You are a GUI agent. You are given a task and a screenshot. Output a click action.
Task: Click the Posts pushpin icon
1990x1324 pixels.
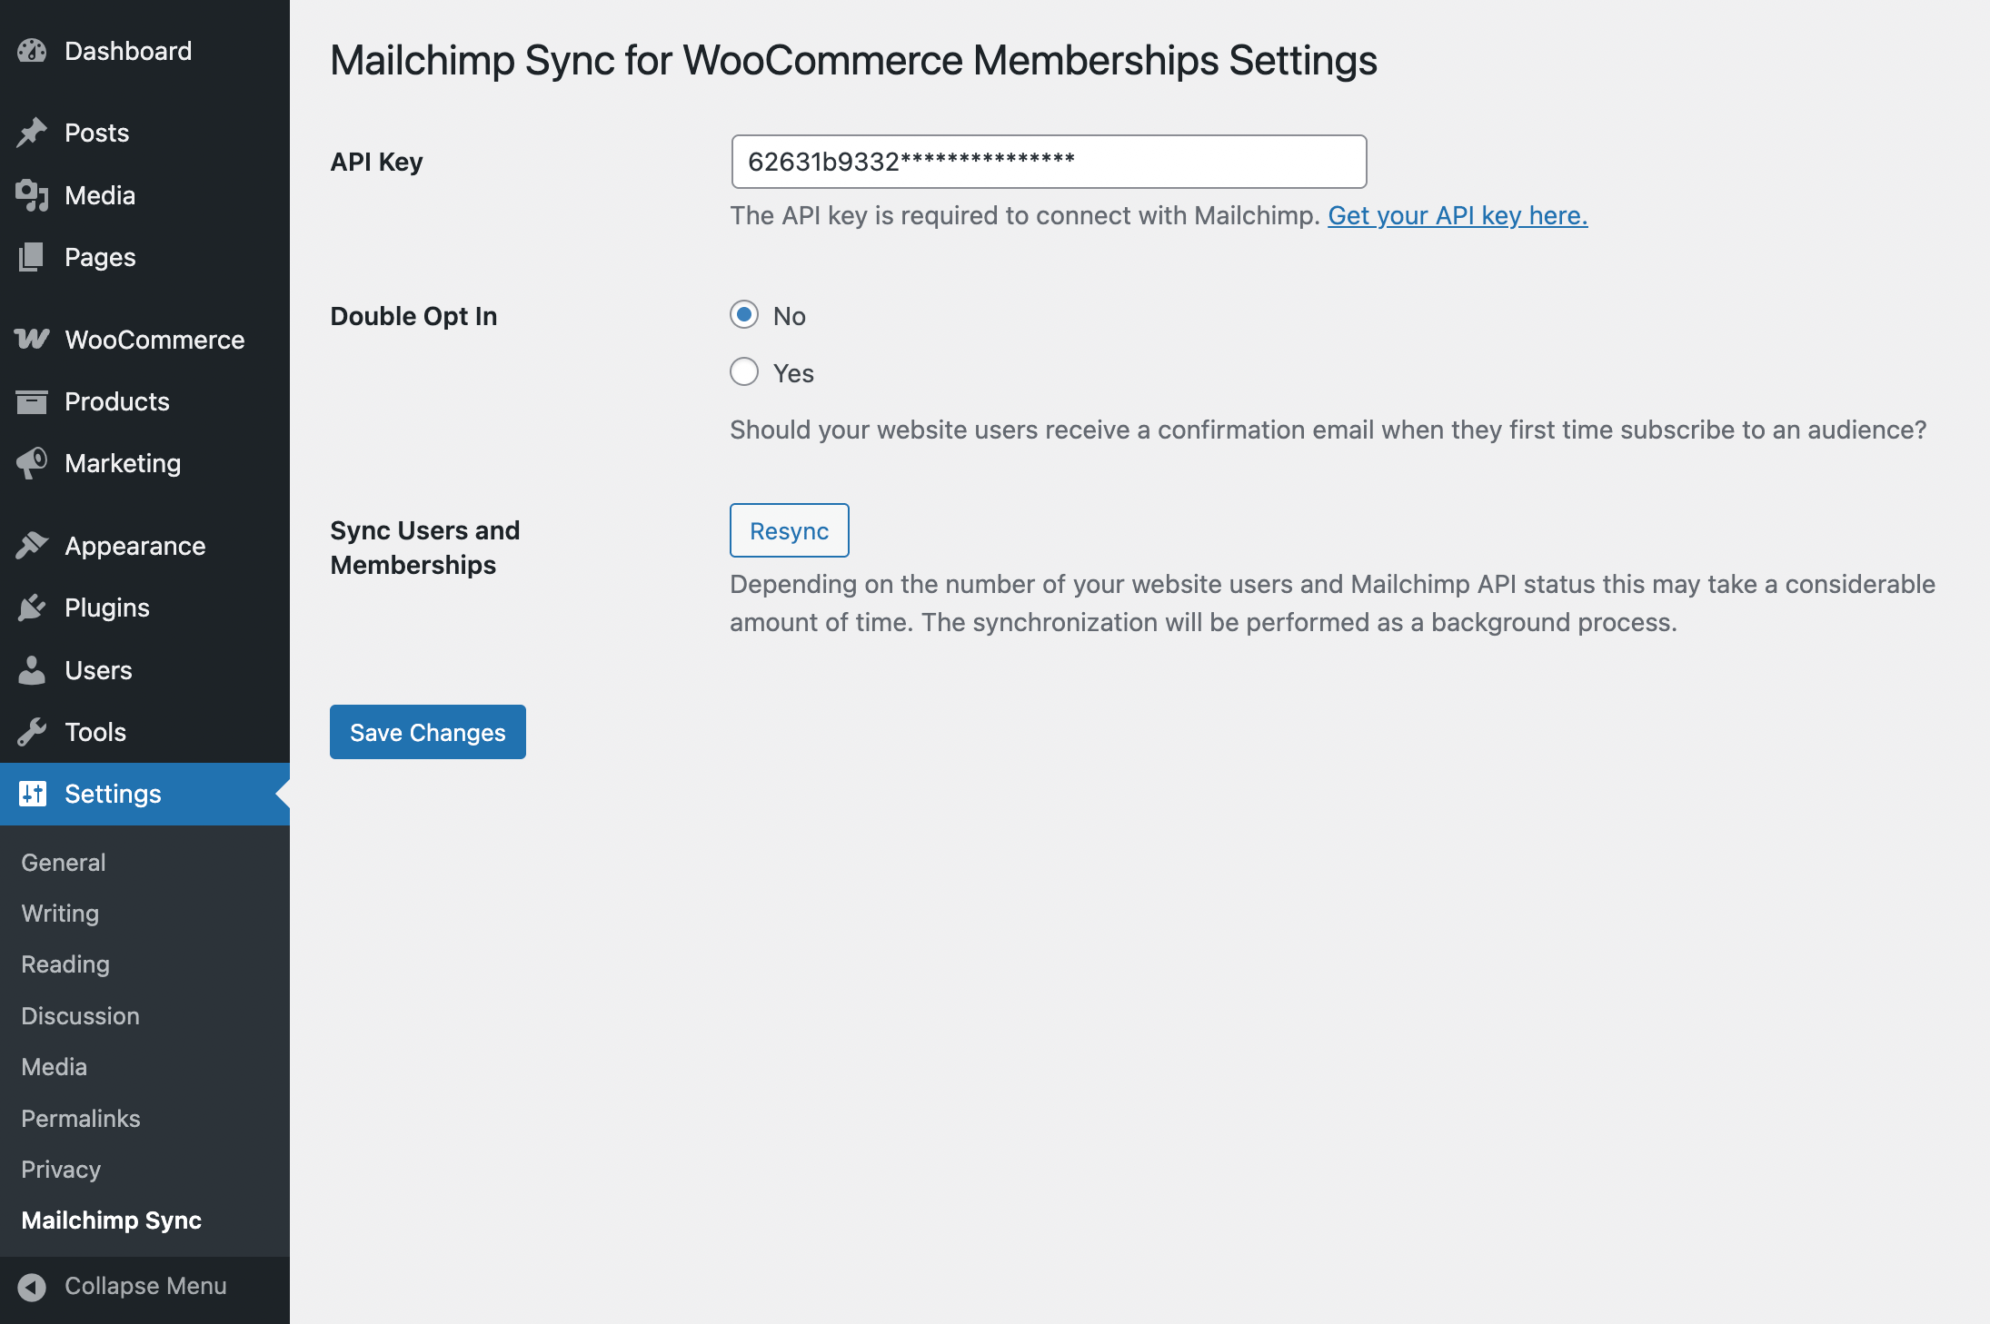pyautogui.click(x=32, y=133)
